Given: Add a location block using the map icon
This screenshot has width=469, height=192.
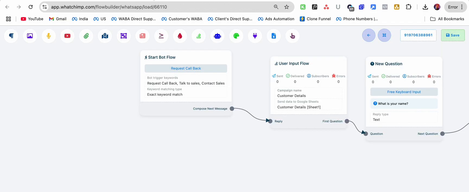Looking at the screenshot, I should [x=105, y=36].
